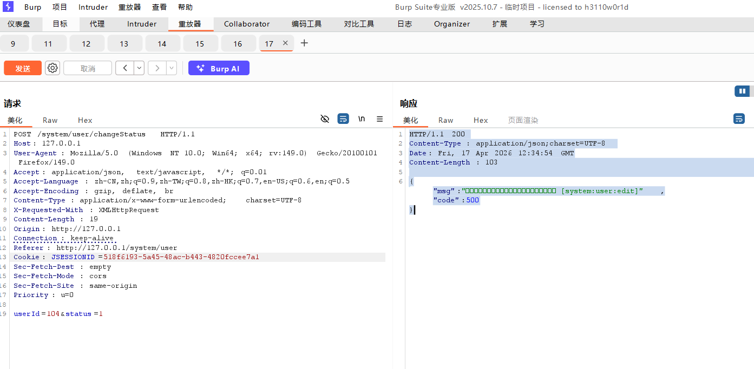Click the 取消 cancel button
This screenshot has width=754, height=369.
pos(88,68)
